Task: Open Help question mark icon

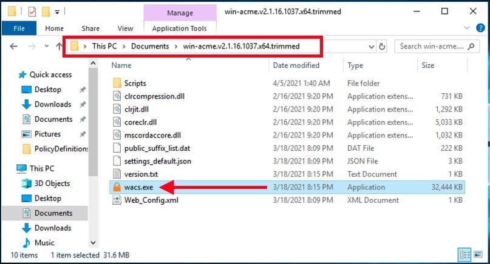Action: [x=480, y=28]
